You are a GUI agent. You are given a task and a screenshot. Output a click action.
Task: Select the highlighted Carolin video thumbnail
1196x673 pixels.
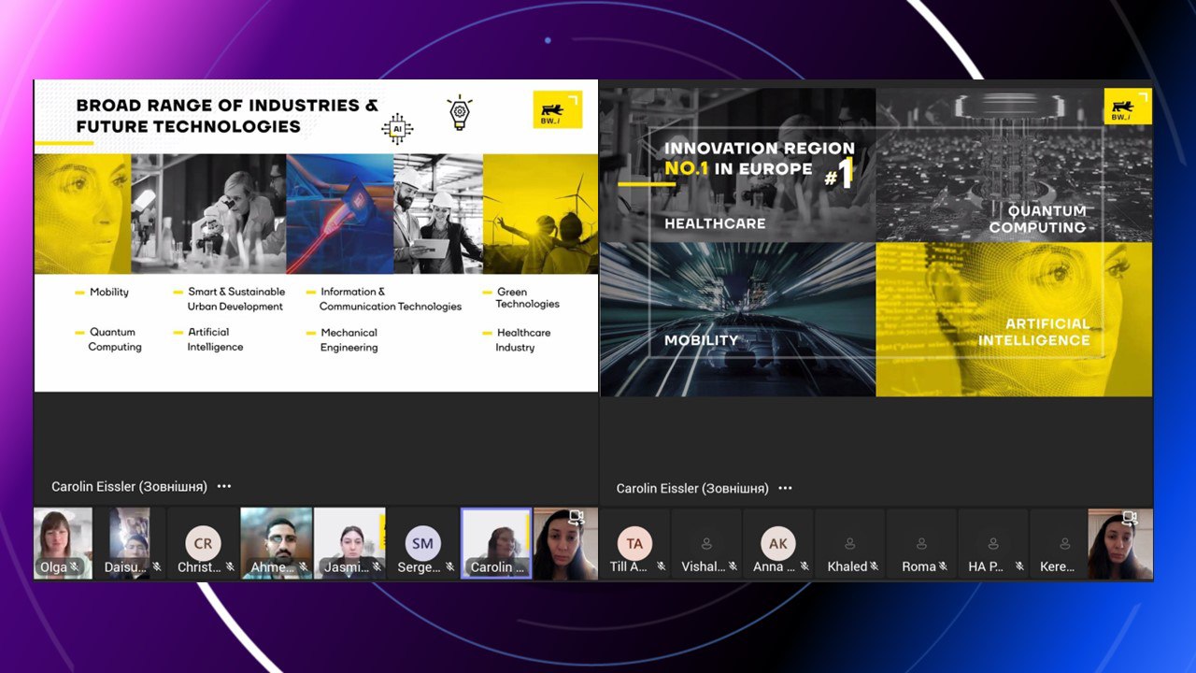[x=496, y=543]
